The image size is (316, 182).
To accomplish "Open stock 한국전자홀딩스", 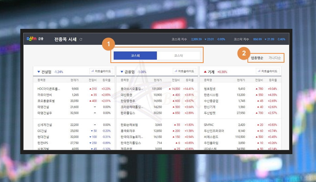I will [x=131, y=143].
